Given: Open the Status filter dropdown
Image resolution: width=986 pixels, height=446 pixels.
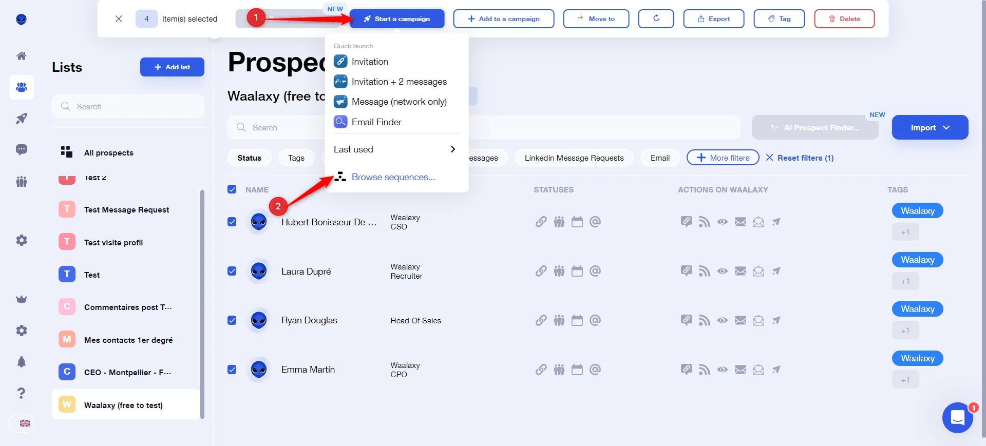Looking at the screenshot, I should tap(250, 158).
